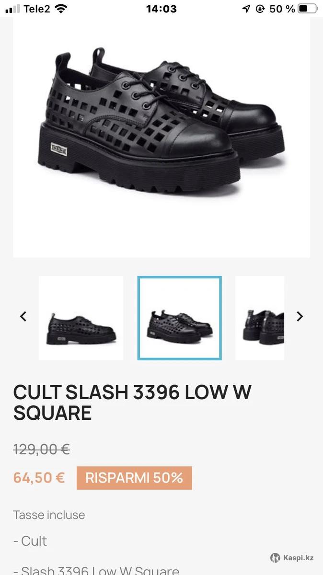Tap the discounted price 64,50 €
This screenshot has width=323, height=575.
pos(39,478)
